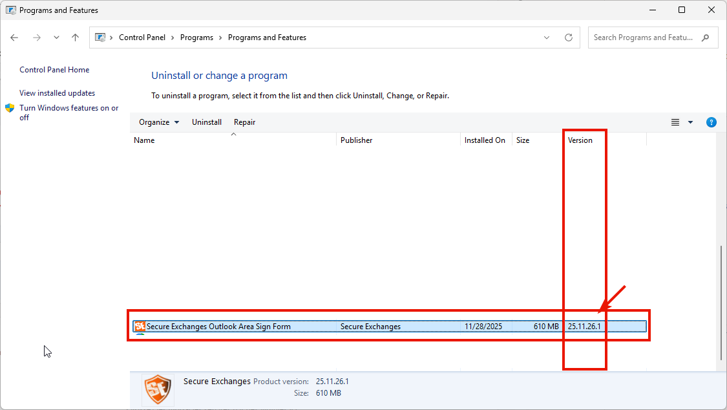Click the 610 MB size cell

tap(546, 327)
